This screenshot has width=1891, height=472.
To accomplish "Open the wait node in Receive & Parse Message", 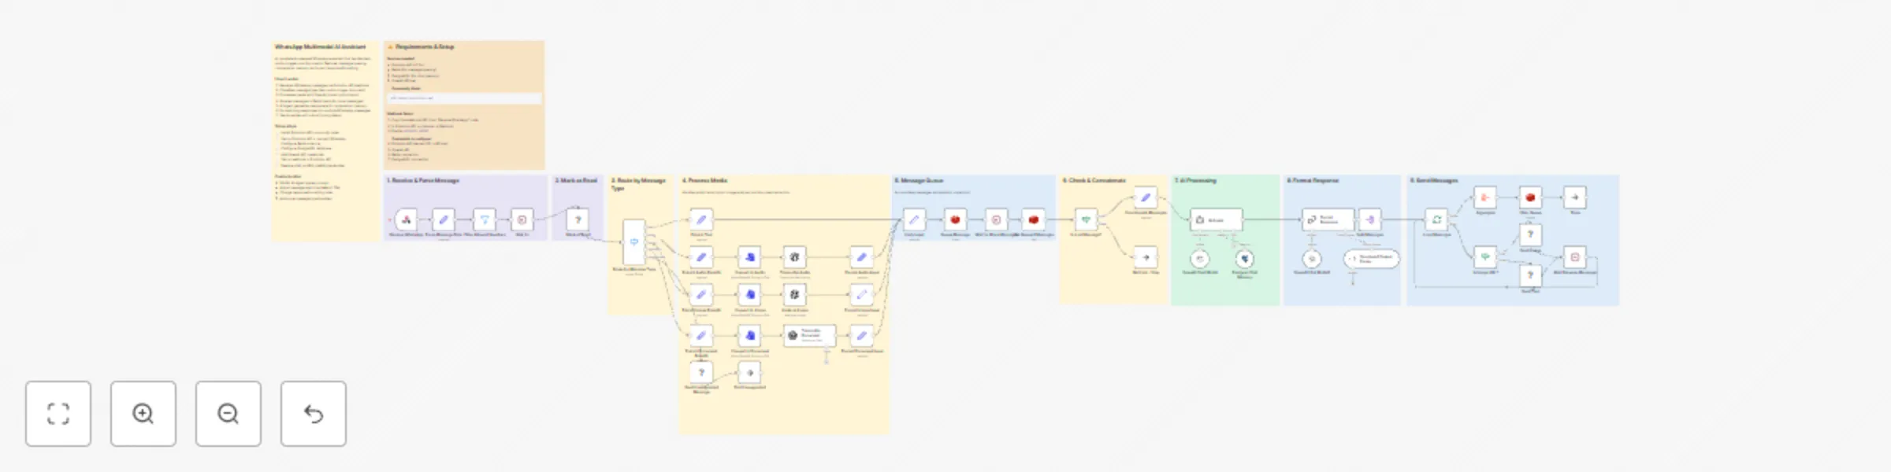I will coord(522,219).
